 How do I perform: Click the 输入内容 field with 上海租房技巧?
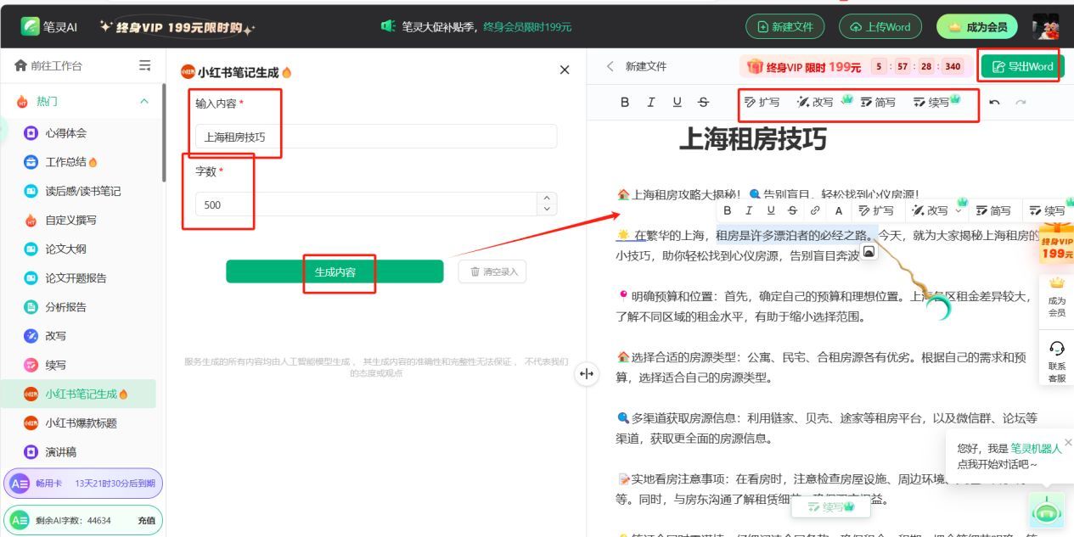tap(376, 137)
